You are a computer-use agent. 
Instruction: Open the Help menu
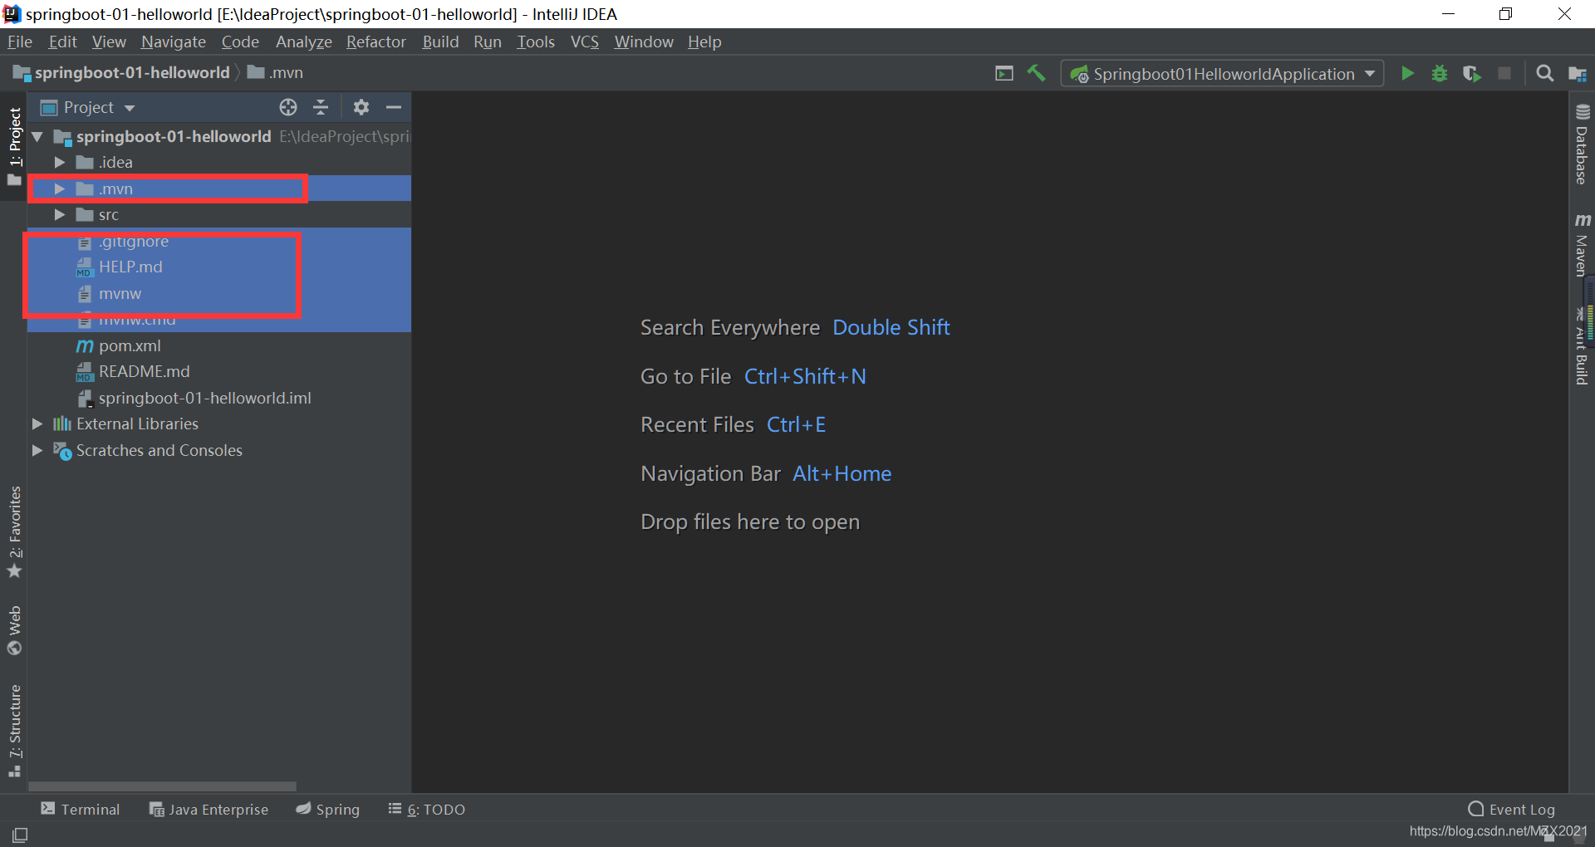point(704,42)
